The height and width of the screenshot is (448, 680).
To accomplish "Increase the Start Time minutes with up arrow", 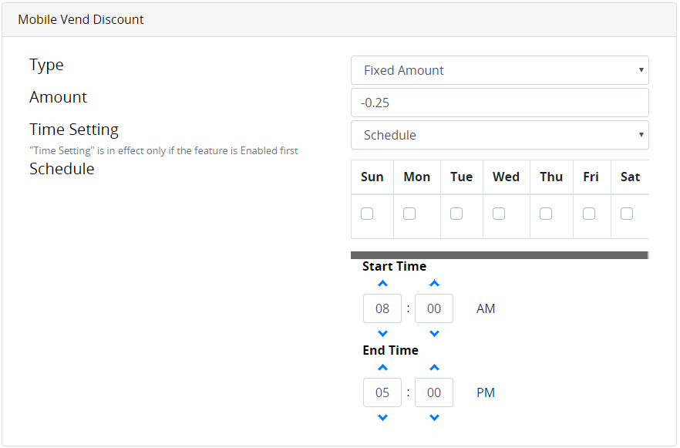I will click(x=434, y=284).
